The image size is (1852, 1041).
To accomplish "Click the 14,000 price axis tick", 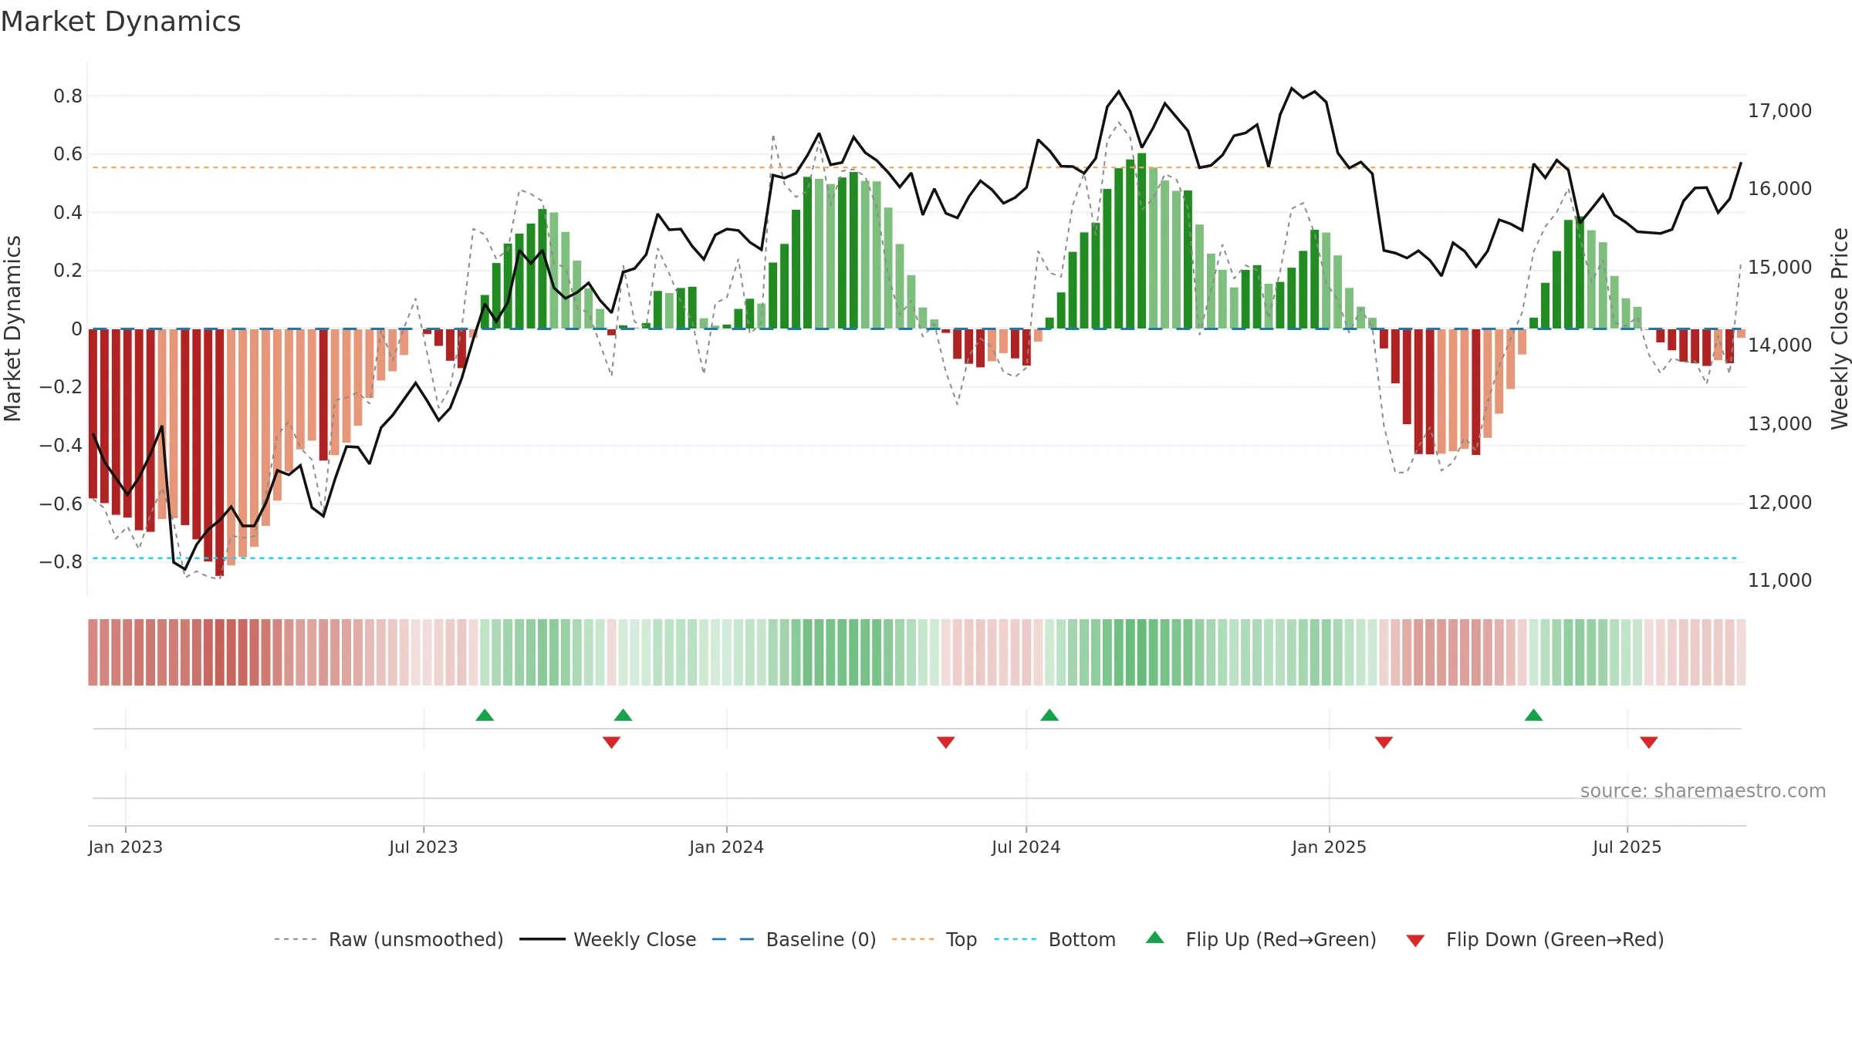I will (1779, 345).
